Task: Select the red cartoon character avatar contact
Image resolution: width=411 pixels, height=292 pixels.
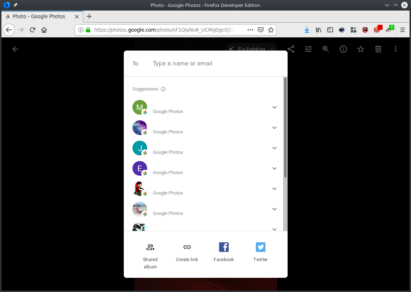Action: 140,189
